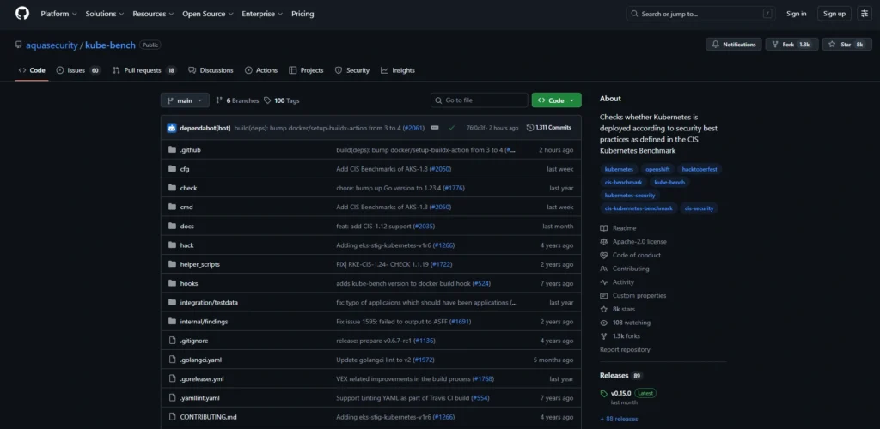Screen dimensions: 880x429
Task: Open the Platform dropdown menu
Action: (58, 14)
